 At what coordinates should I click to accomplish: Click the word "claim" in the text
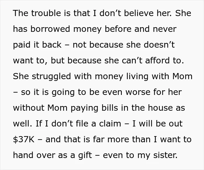click(110, 124)
